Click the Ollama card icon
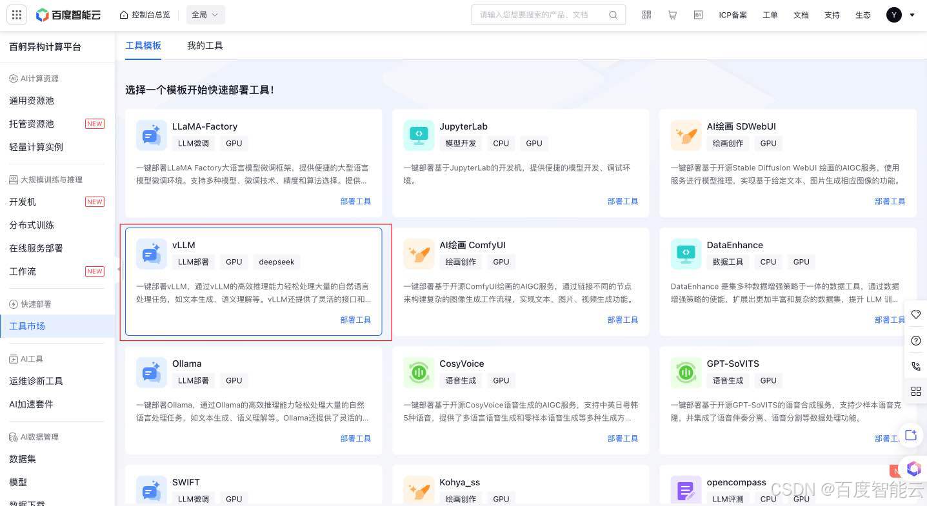 pos(152,373)
